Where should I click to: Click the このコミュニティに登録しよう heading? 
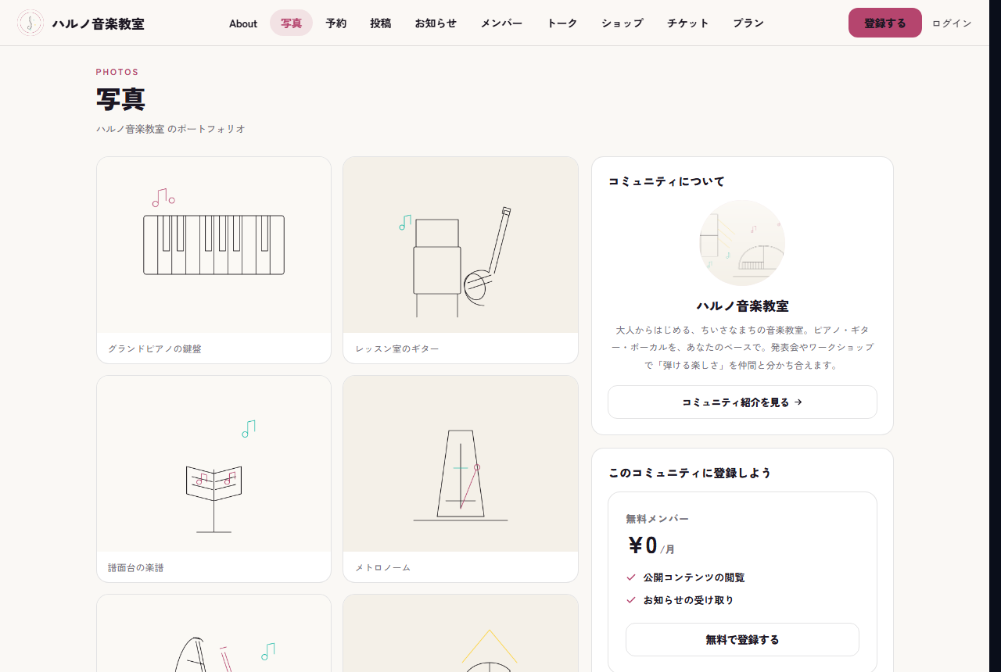pos(690,473)
